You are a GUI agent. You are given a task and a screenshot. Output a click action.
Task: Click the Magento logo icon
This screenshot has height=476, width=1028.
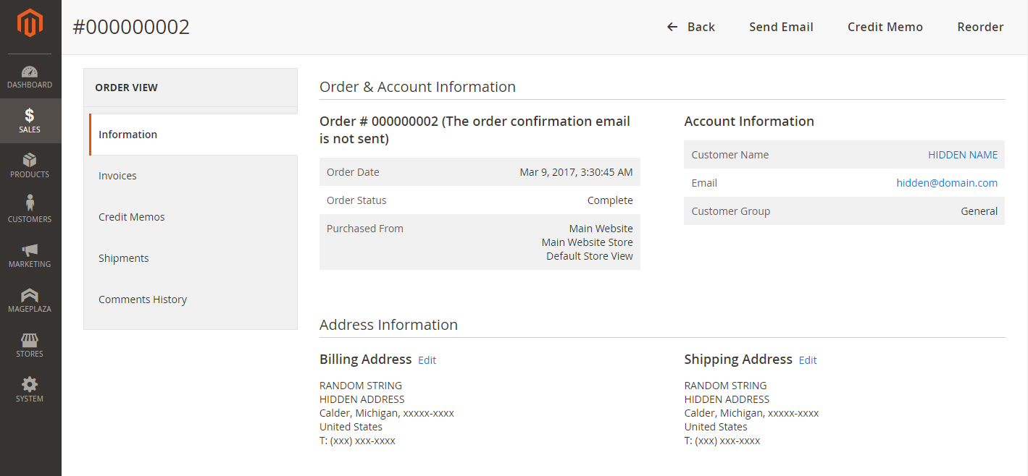coord(30,23)
